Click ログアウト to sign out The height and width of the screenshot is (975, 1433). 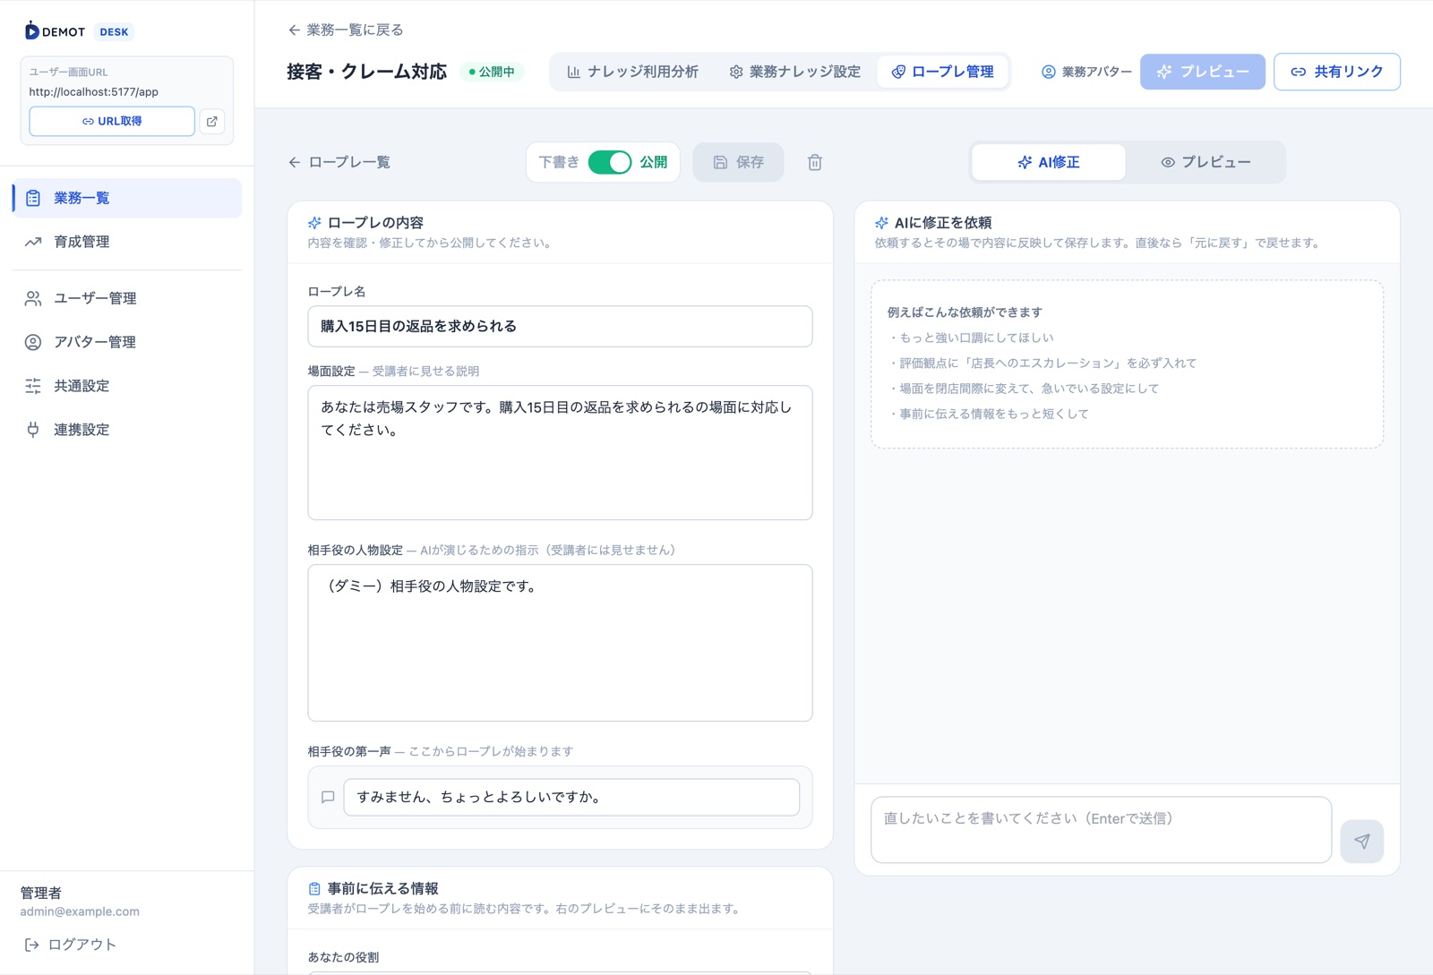[70, 945]
